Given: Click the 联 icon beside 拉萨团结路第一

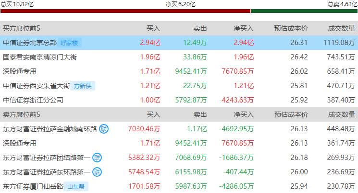Looking at the screenshot, I should tap(97, 158).
